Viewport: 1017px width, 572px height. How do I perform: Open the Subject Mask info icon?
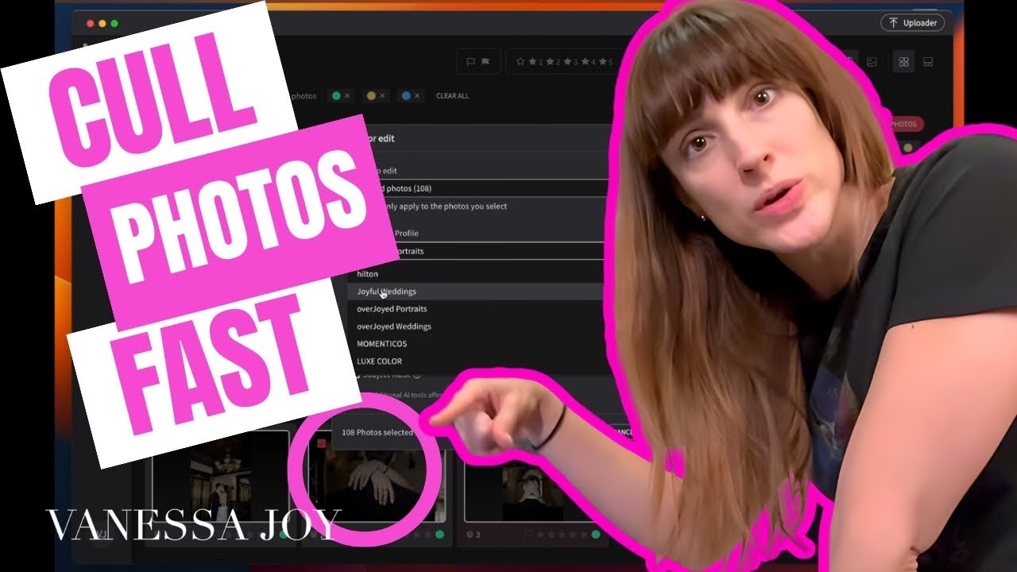click(x=417, y=375)
